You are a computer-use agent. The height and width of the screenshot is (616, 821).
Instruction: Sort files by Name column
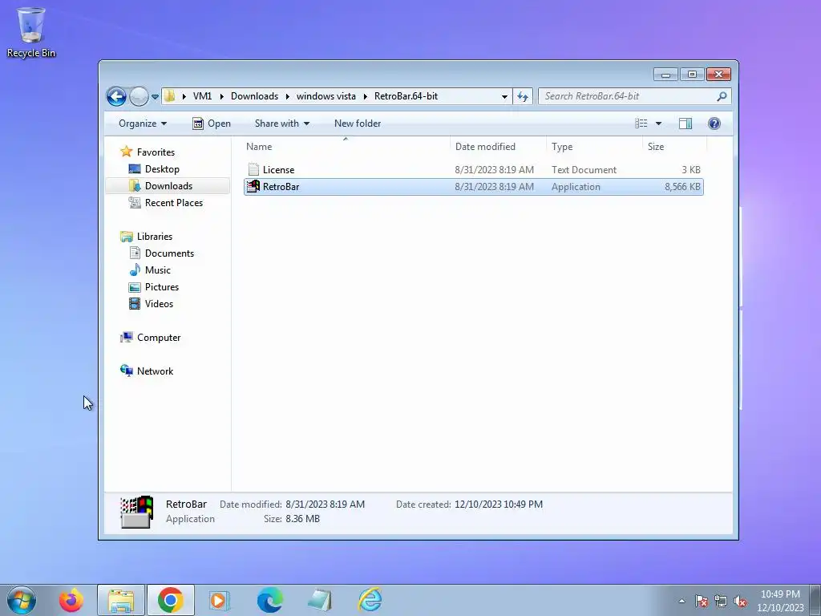pos(346,147)
